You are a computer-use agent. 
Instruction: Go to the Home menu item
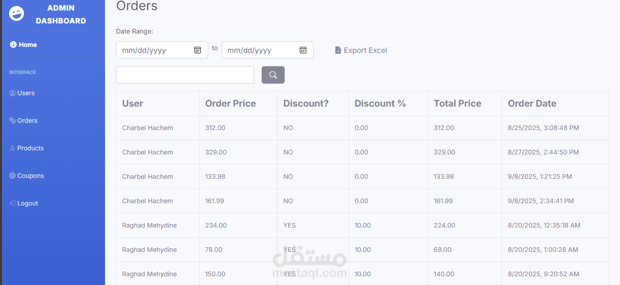(28, 45)
